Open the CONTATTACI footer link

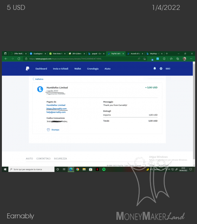[x=44, y=159]
